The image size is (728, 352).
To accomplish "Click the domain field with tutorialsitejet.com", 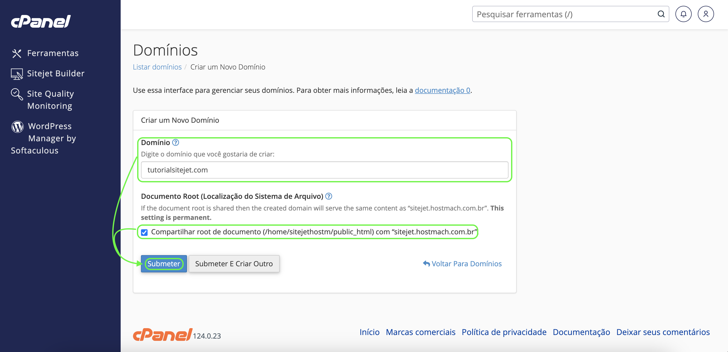I will point(324,170).
